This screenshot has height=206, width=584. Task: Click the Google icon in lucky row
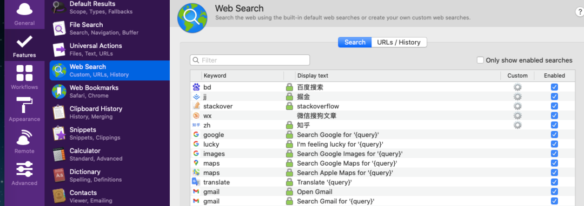coord(196,144)
